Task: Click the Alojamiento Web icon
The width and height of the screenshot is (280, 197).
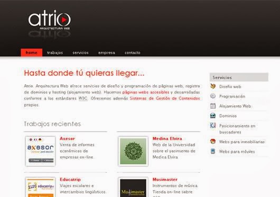Action: (213, 106)
